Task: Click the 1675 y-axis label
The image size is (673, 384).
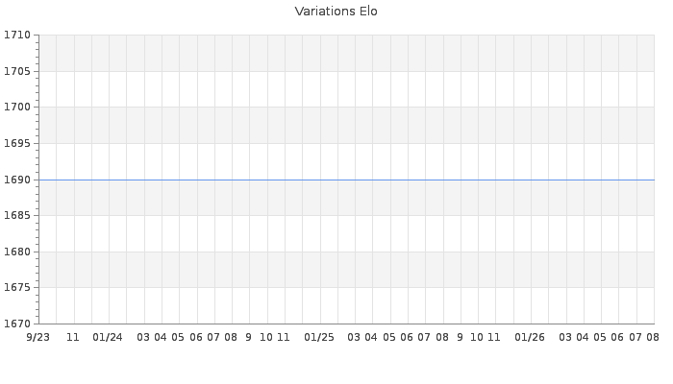Action: click(17, 288)
